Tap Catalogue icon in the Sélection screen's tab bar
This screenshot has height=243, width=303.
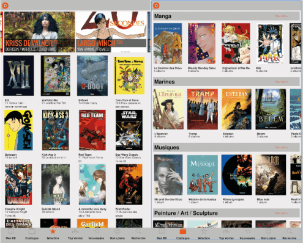(32, 231)
